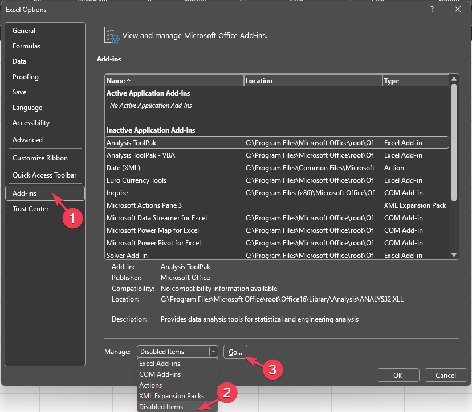Open the Add-ins category in sidebar
This screenshot has height=412, width=472.
click(x=25, y=193)
